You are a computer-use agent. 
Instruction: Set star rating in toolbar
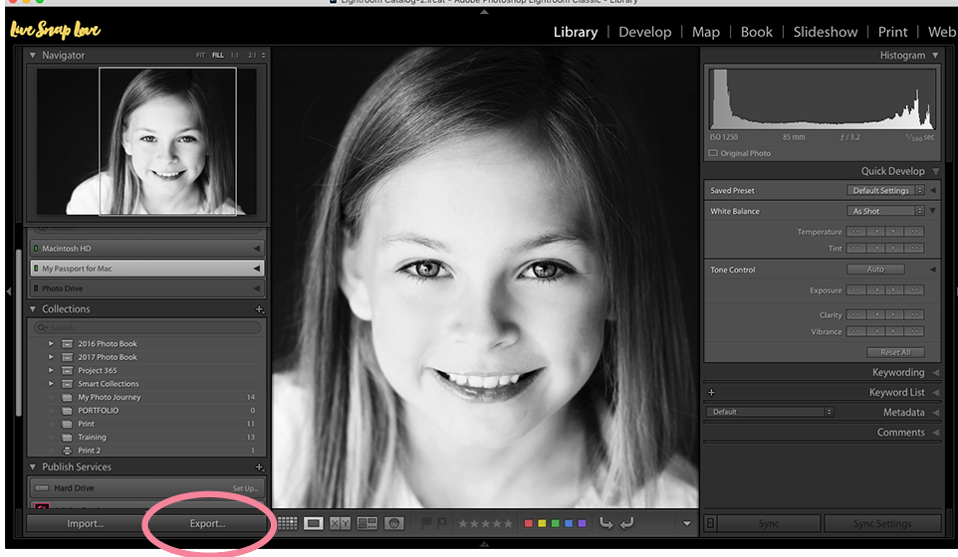(486, 523)
